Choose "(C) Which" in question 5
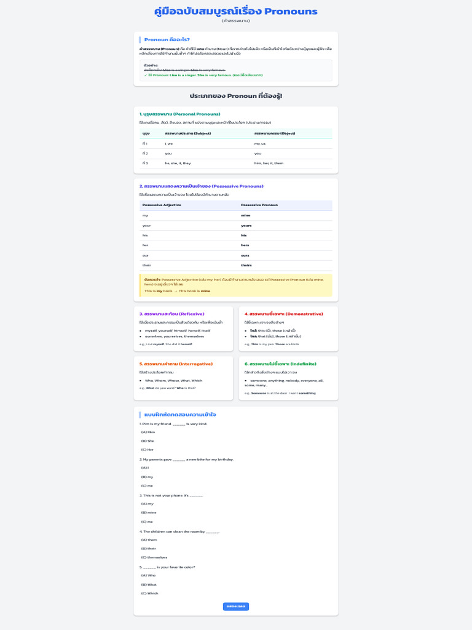 150,593
